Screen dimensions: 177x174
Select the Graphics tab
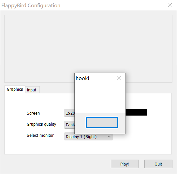point(15,89)
